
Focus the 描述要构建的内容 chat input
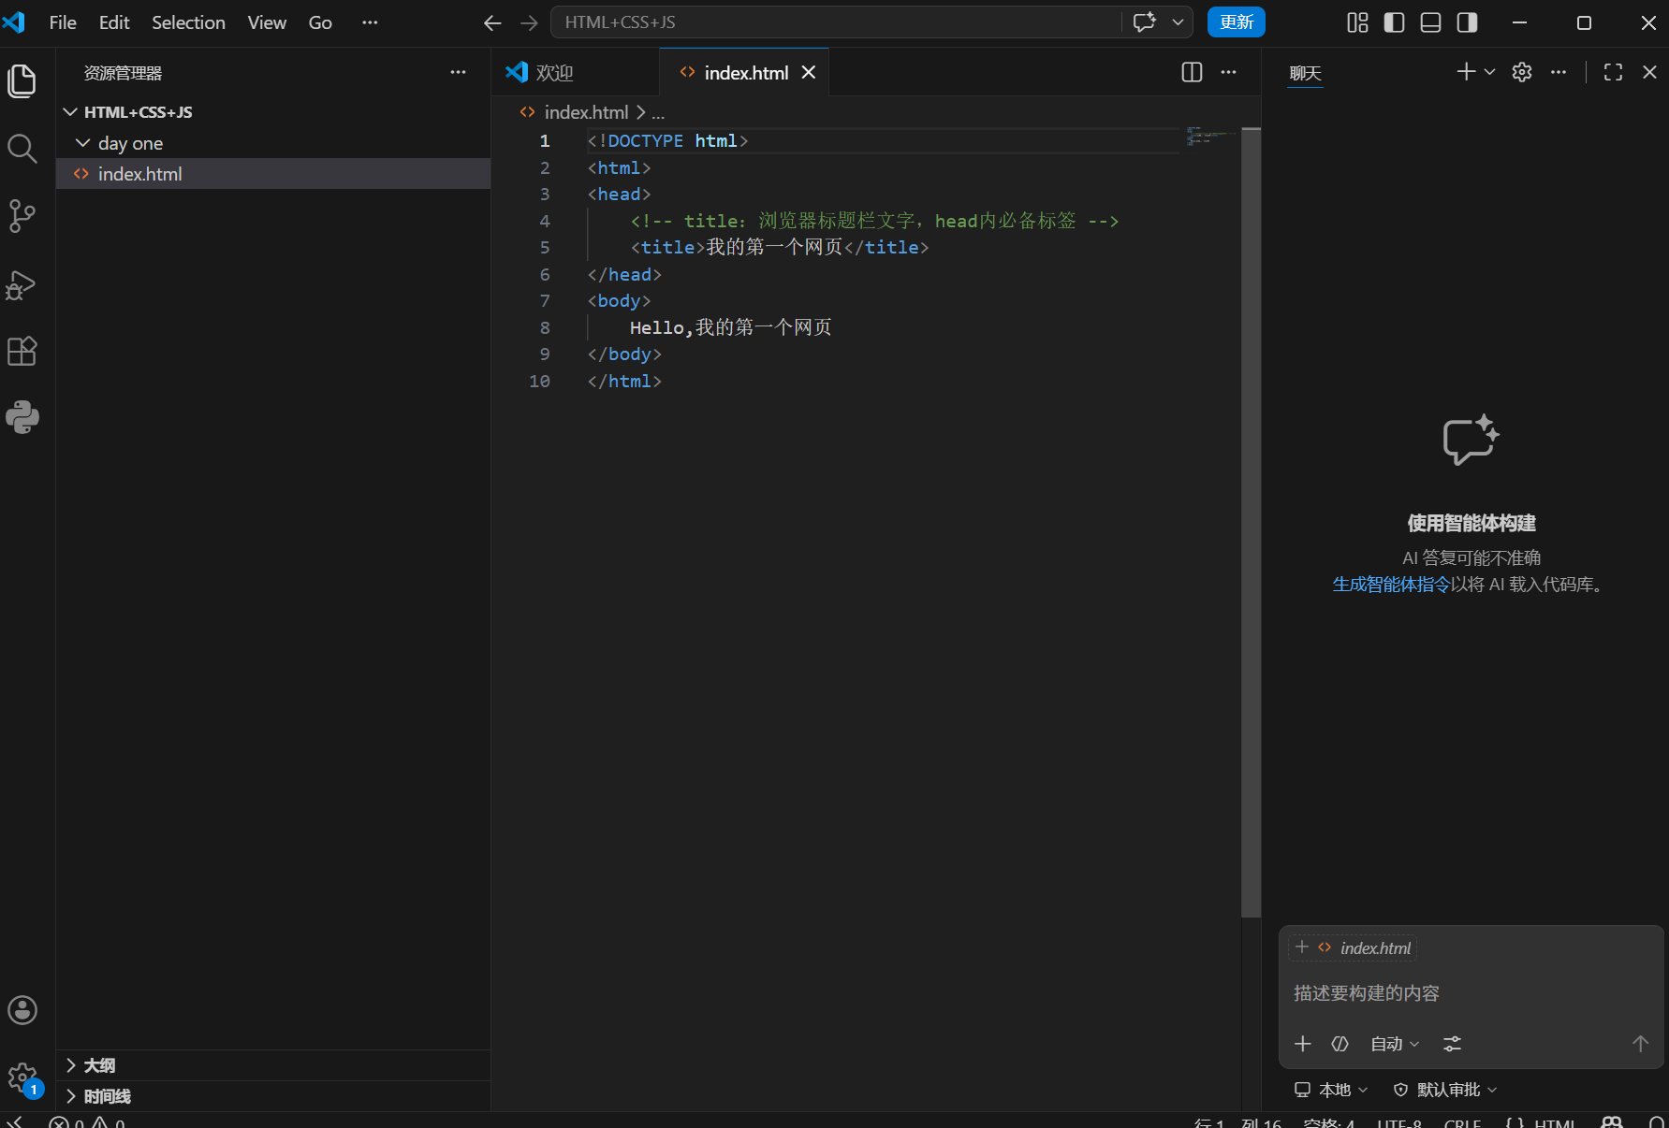click(x=1471, y=993)
